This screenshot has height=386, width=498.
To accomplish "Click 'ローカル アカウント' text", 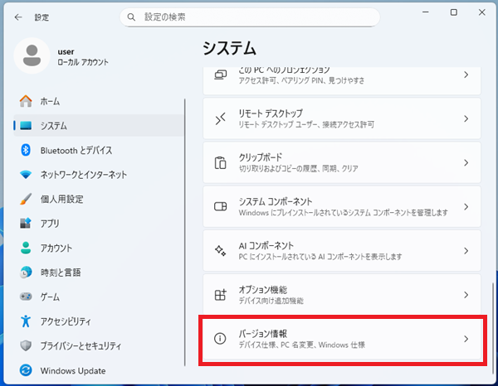I will click(x=83, y=62).
